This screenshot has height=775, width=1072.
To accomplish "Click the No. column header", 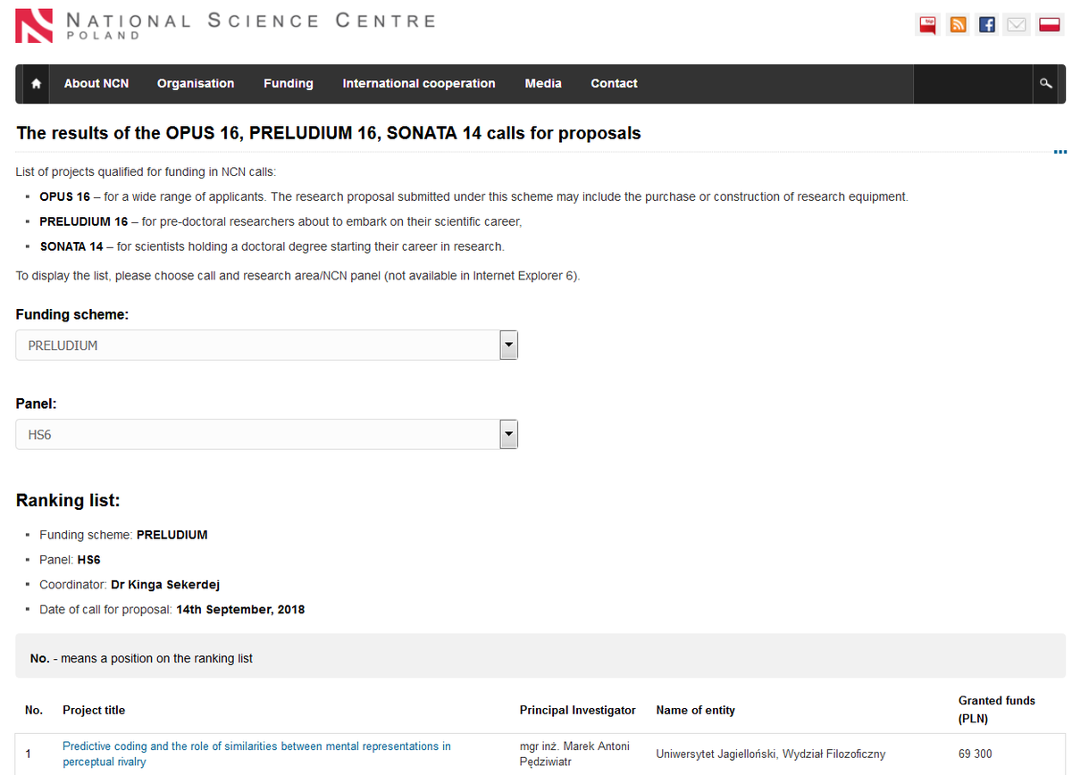I will pyautogui.click(x=34, y=711).
